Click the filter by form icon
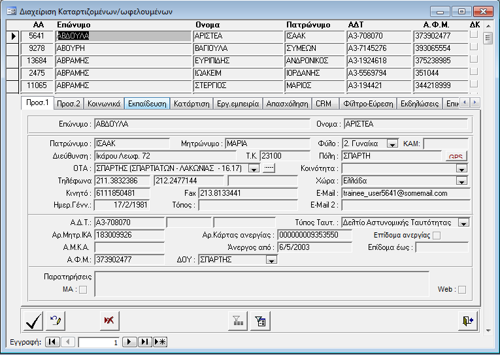 pos(259,320)
